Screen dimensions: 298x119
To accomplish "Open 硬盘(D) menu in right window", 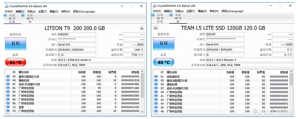I will pyautogui.click(x=202, y=11).
